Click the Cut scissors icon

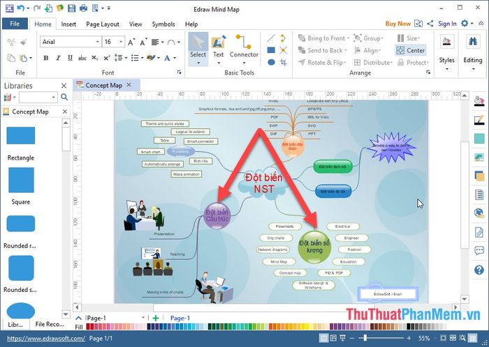coord(12,43)
